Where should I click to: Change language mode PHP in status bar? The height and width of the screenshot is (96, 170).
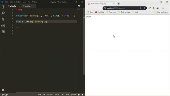[68, 95]
